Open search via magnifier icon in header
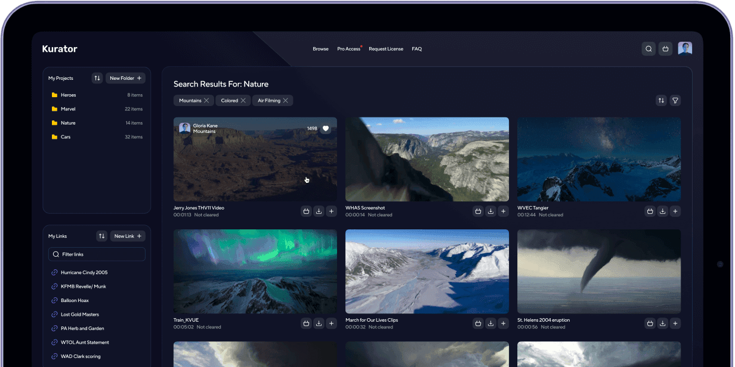Screen dimensions: 735x367 648,49
